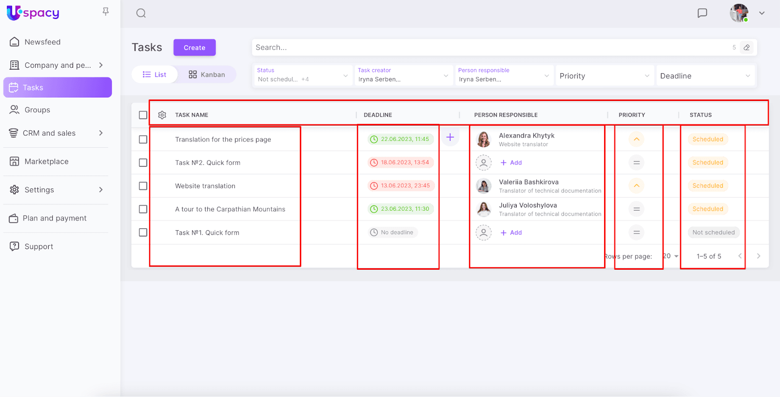Click the pin sidebar icon

pos(105,11)
